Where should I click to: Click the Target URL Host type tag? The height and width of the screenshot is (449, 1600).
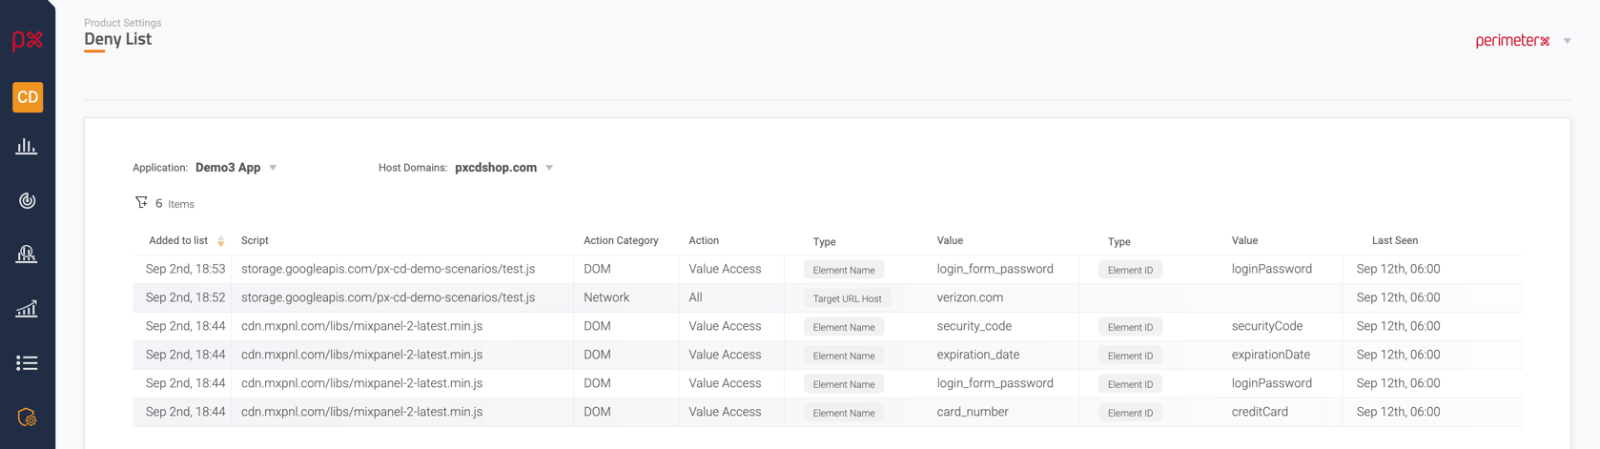point(847,298)
